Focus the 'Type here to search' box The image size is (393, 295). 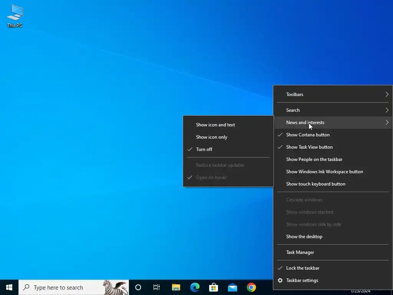point(74,287)
